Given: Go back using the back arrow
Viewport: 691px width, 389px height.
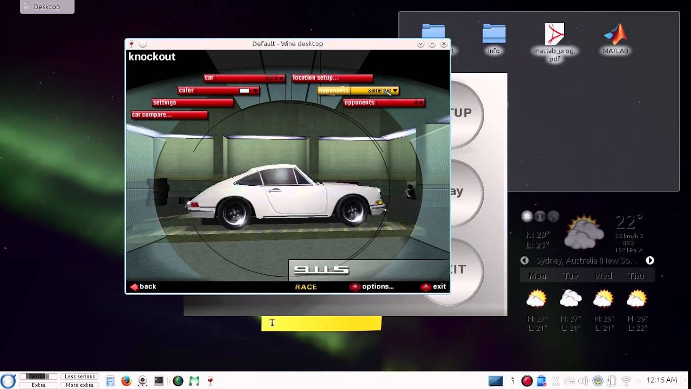Looking at the screenshot, I should click(x=143, y=287).
